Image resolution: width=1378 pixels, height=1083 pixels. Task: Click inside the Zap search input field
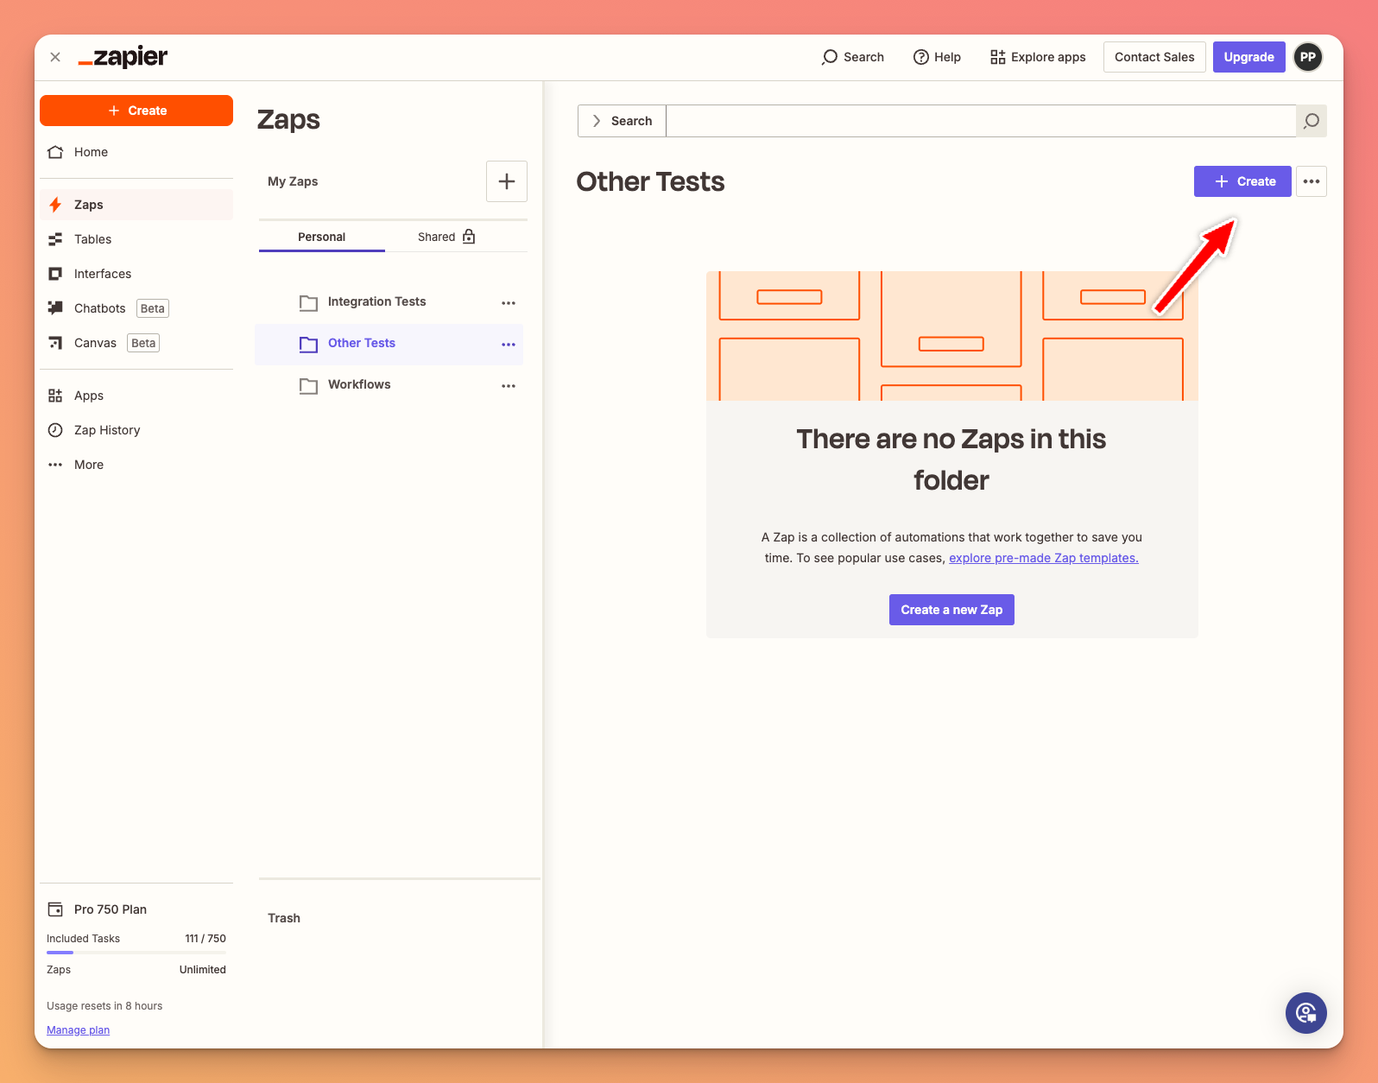coord(980,121)
